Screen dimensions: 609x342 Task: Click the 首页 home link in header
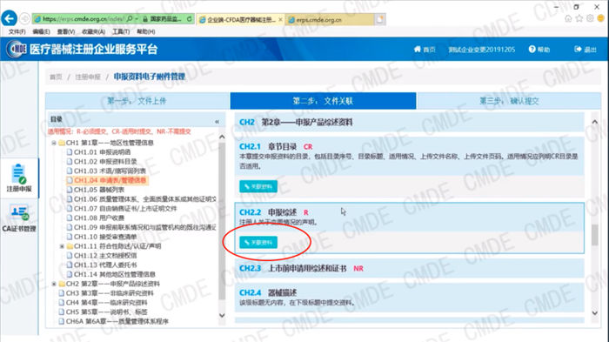(425, 50)
